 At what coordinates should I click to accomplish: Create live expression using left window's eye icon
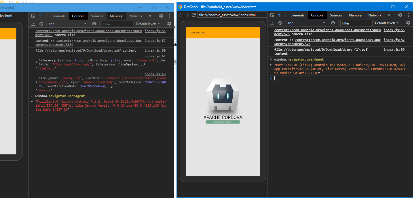pyautogui.click(x=94, y=24)
